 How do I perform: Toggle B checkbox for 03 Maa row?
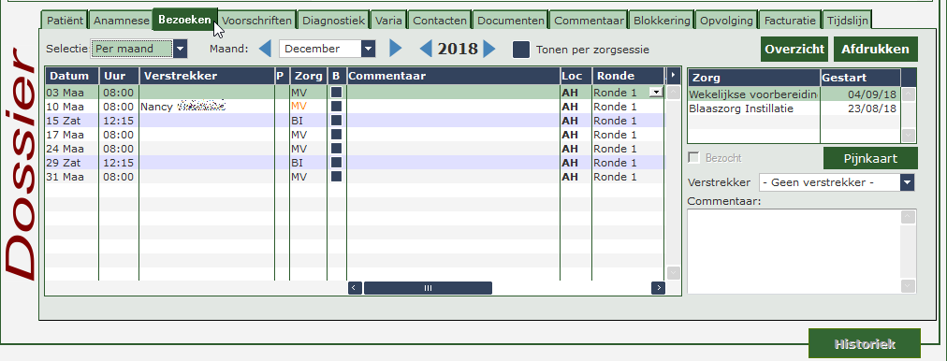(336, 93)
